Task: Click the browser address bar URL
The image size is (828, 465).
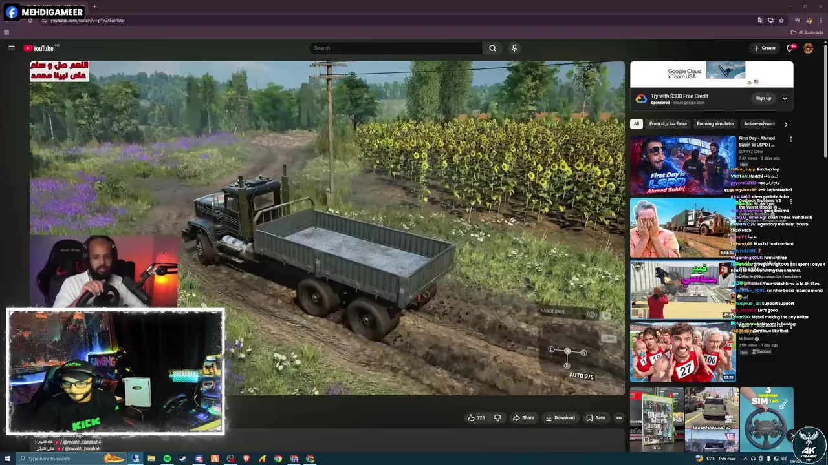Action: pyautogui.click(x=87, y=20)
